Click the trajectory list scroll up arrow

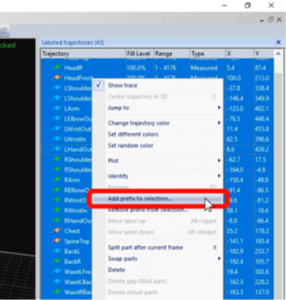point(278,54)
